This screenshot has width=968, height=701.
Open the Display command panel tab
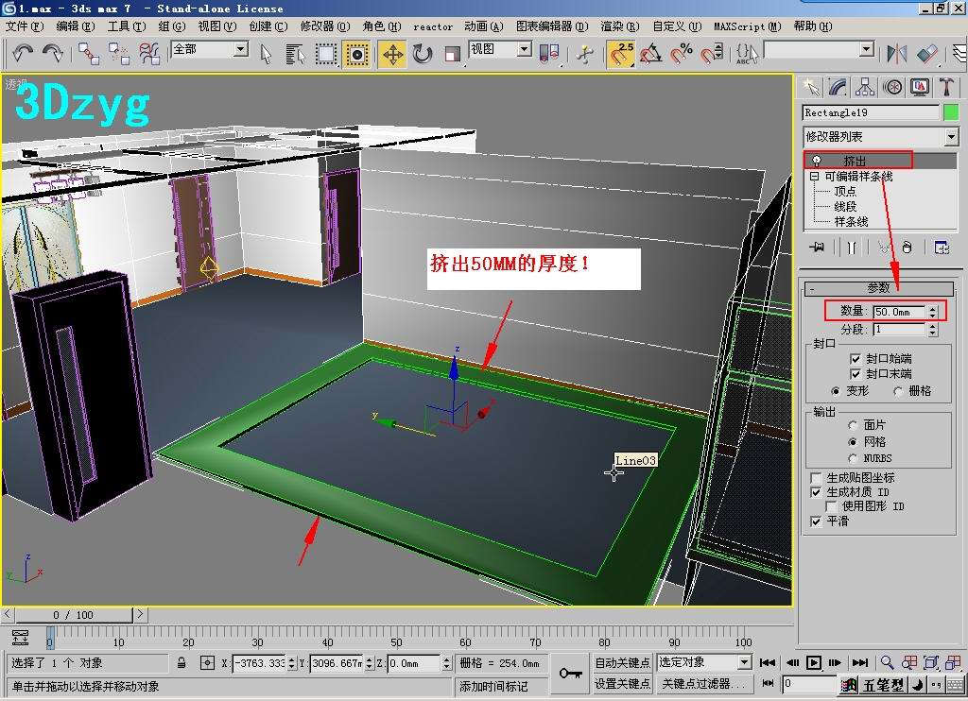[x=919, y=87]
